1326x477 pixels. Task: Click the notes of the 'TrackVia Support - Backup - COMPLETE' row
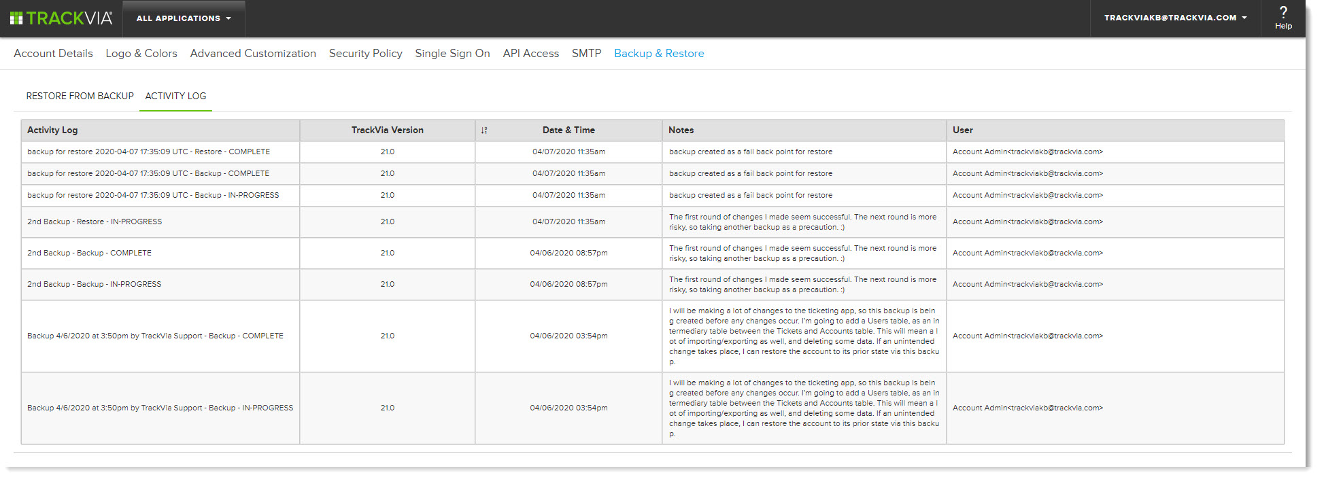pos(804,336)
